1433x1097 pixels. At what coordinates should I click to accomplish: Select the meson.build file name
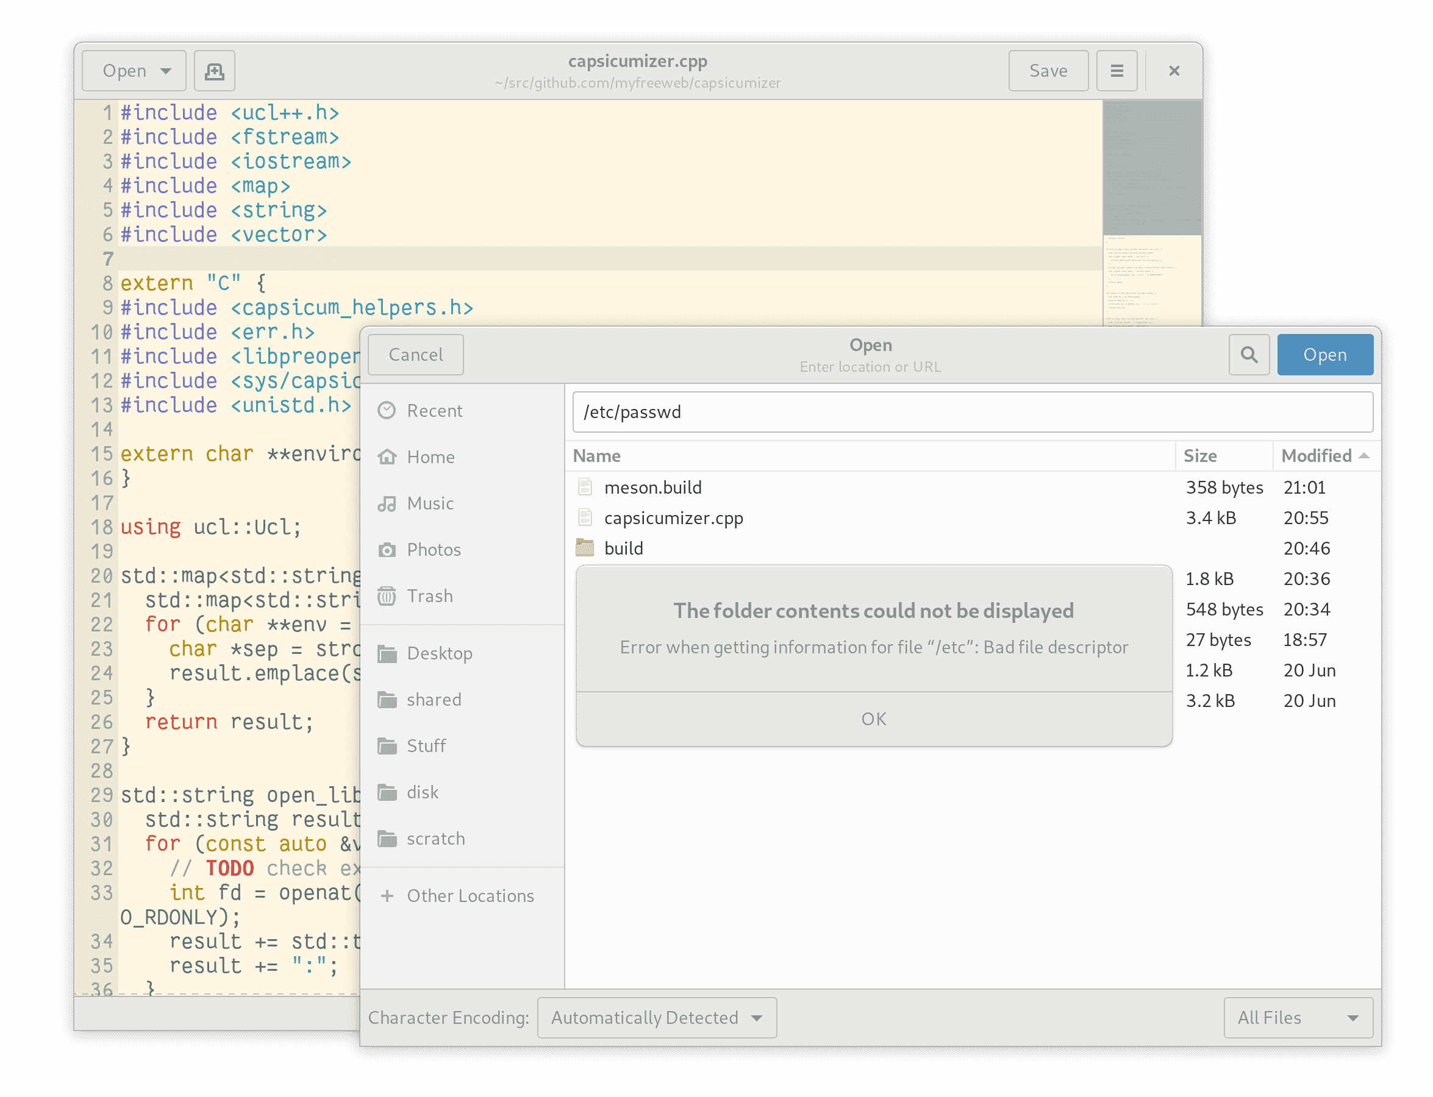pos(653,487)
